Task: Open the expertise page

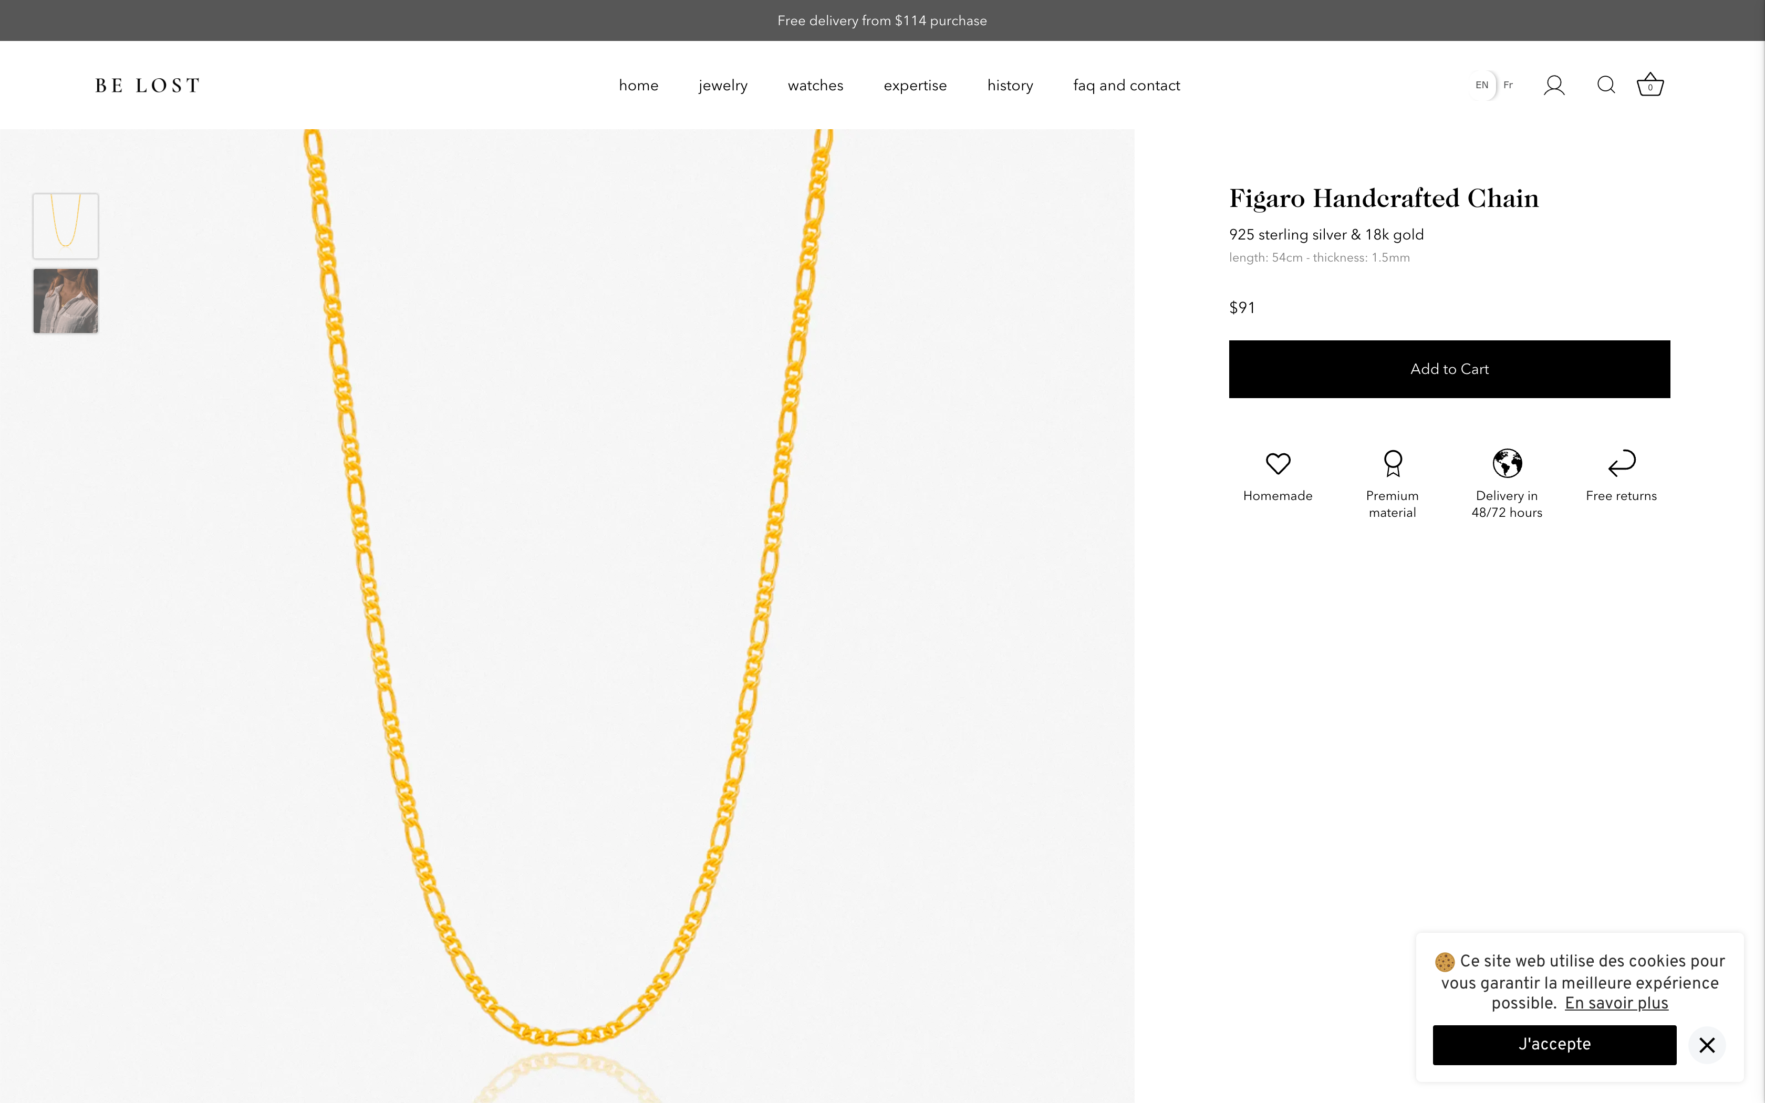Action: (915, 85)
